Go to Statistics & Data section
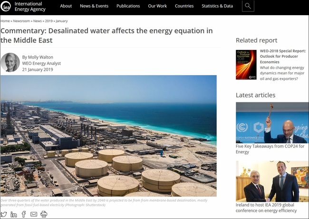This screenshot has height=219, width=309. tap(217, 6)
